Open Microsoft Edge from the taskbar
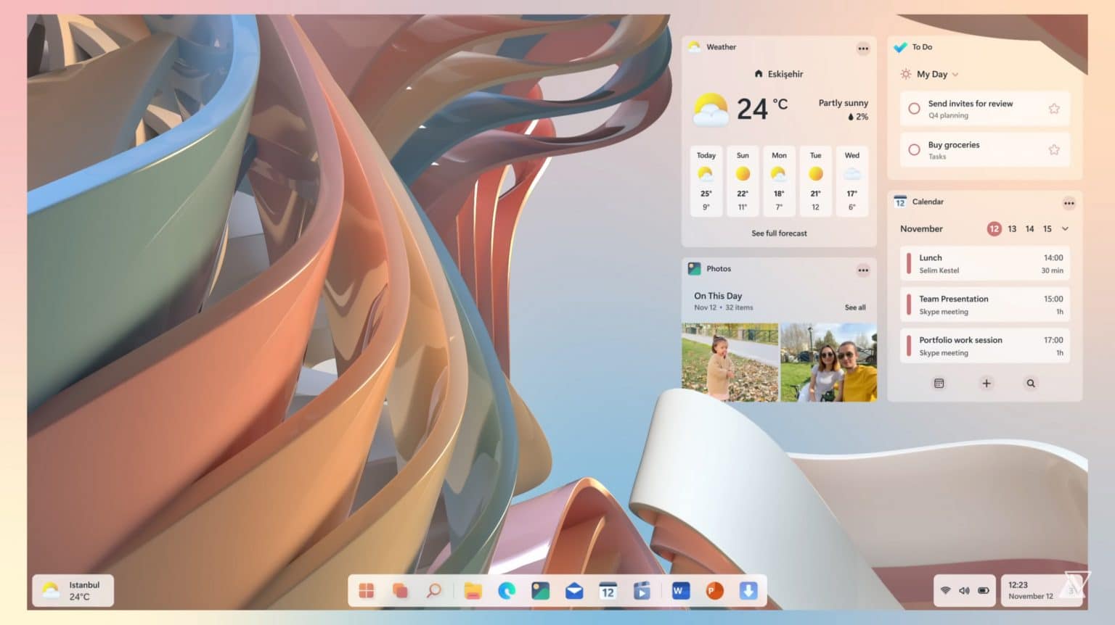The image size is (1115, 625). click(507, 591)
